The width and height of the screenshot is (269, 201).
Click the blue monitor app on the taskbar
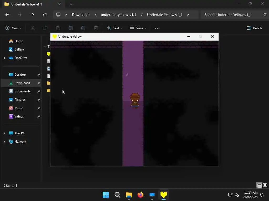tap(152, 195)
